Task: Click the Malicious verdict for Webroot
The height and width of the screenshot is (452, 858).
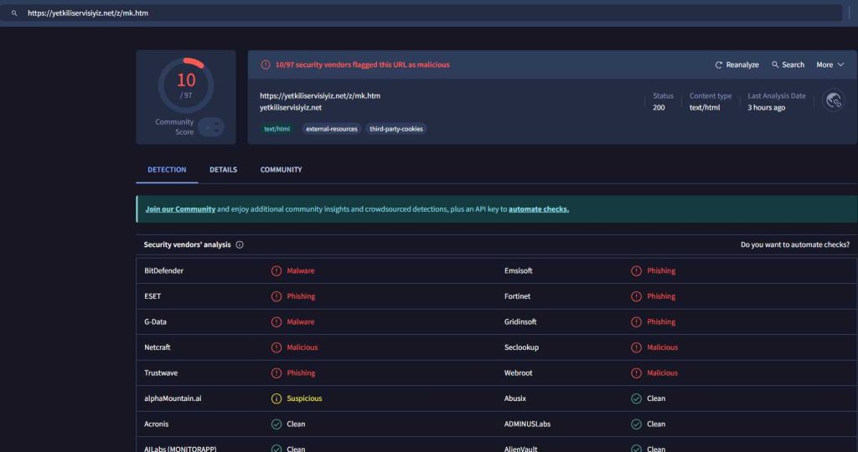Action: coord(662,372)
